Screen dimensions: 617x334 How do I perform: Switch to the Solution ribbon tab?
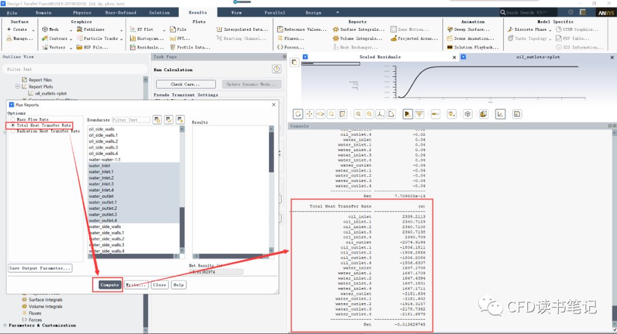pyautogui.click(x=159, y=13)
